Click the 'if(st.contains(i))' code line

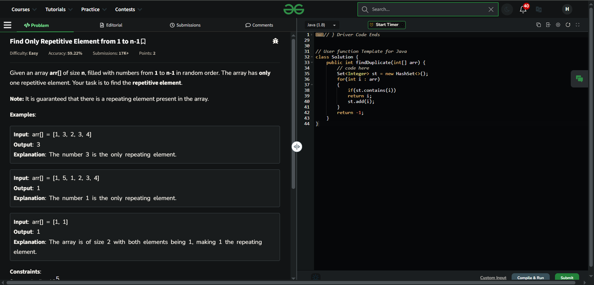[372, 90]
